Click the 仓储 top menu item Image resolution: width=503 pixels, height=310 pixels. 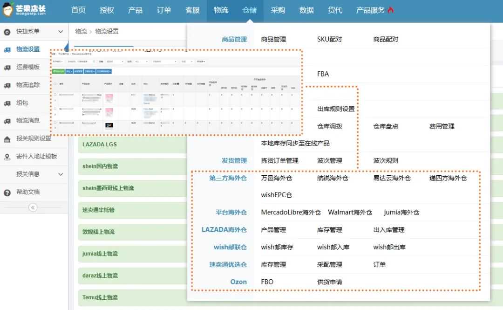coord(249,10)
